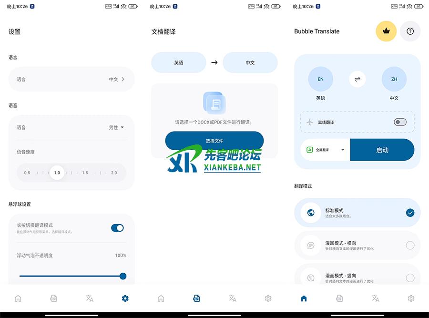Viewport: 429px width, 318px height.
Task: Tap the document icon above the file prompt
Action: coord(214,103)
